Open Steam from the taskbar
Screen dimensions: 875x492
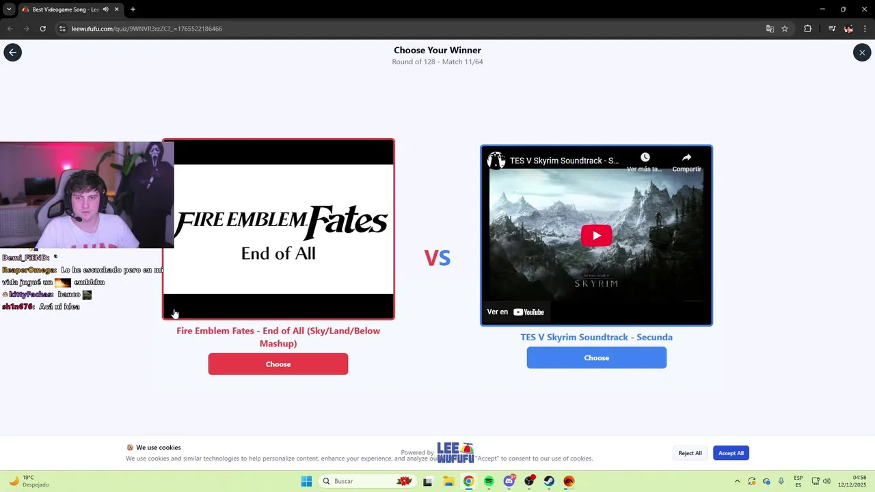tap(549, 481)
